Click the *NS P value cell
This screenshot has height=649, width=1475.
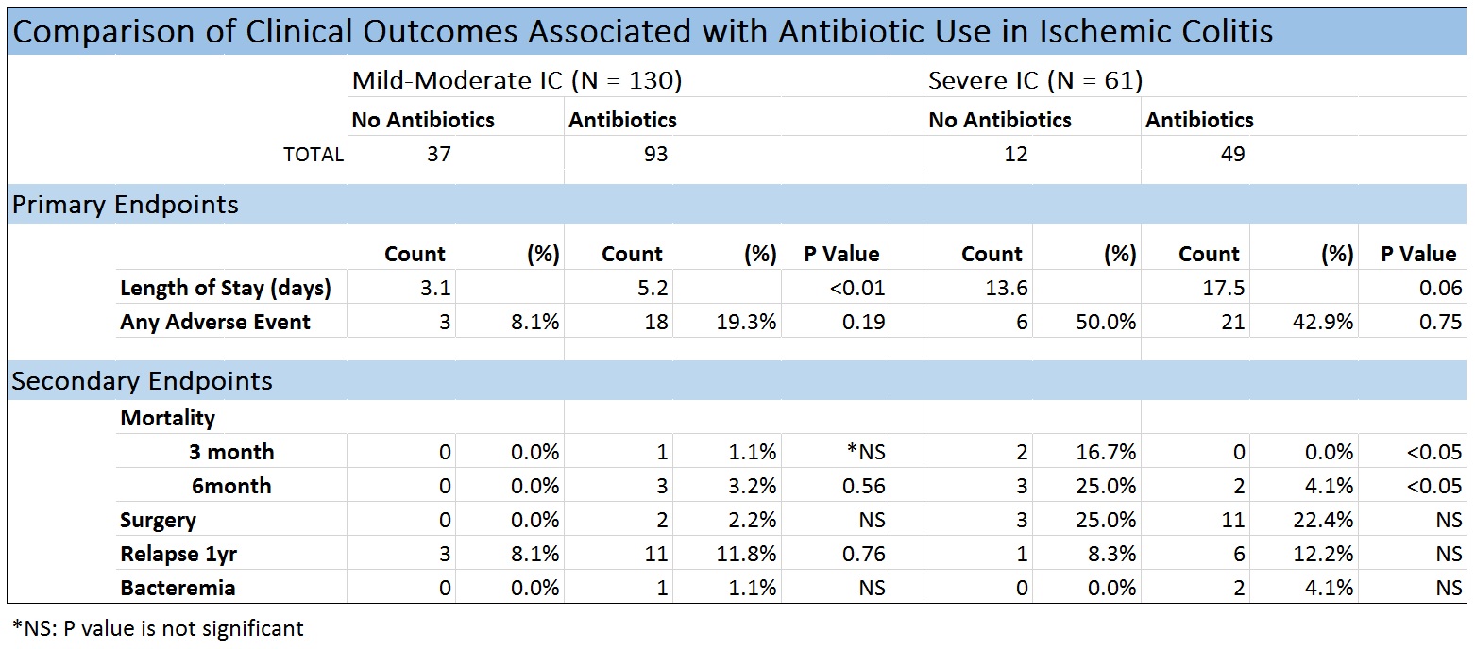coord(866,452)
